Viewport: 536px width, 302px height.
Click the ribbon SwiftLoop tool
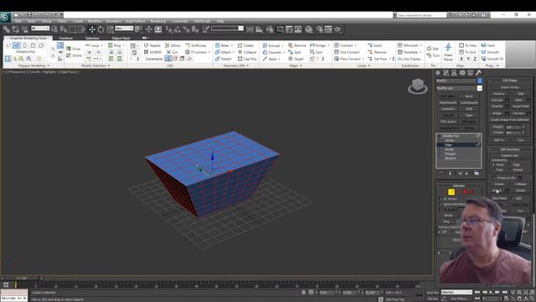196,45
